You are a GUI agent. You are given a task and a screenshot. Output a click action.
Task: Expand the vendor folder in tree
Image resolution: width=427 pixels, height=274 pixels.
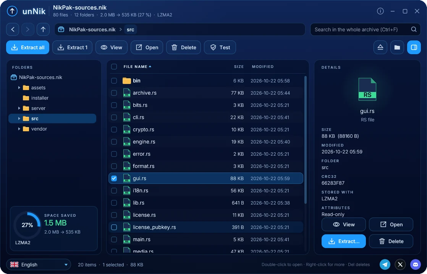coord(19,129)
